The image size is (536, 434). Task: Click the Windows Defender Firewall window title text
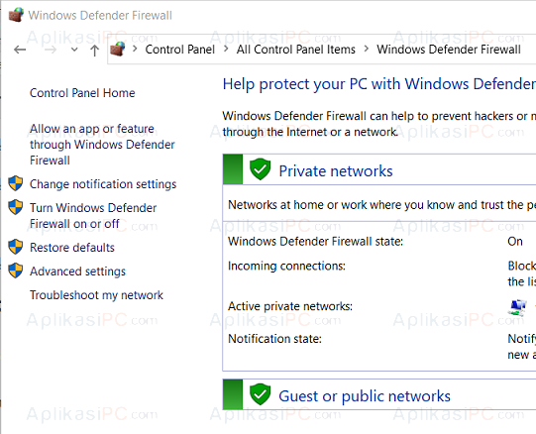(x=100, y=16)
